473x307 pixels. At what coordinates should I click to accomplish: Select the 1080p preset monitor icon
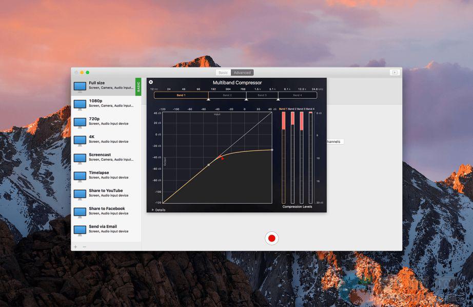click(80, 105)
